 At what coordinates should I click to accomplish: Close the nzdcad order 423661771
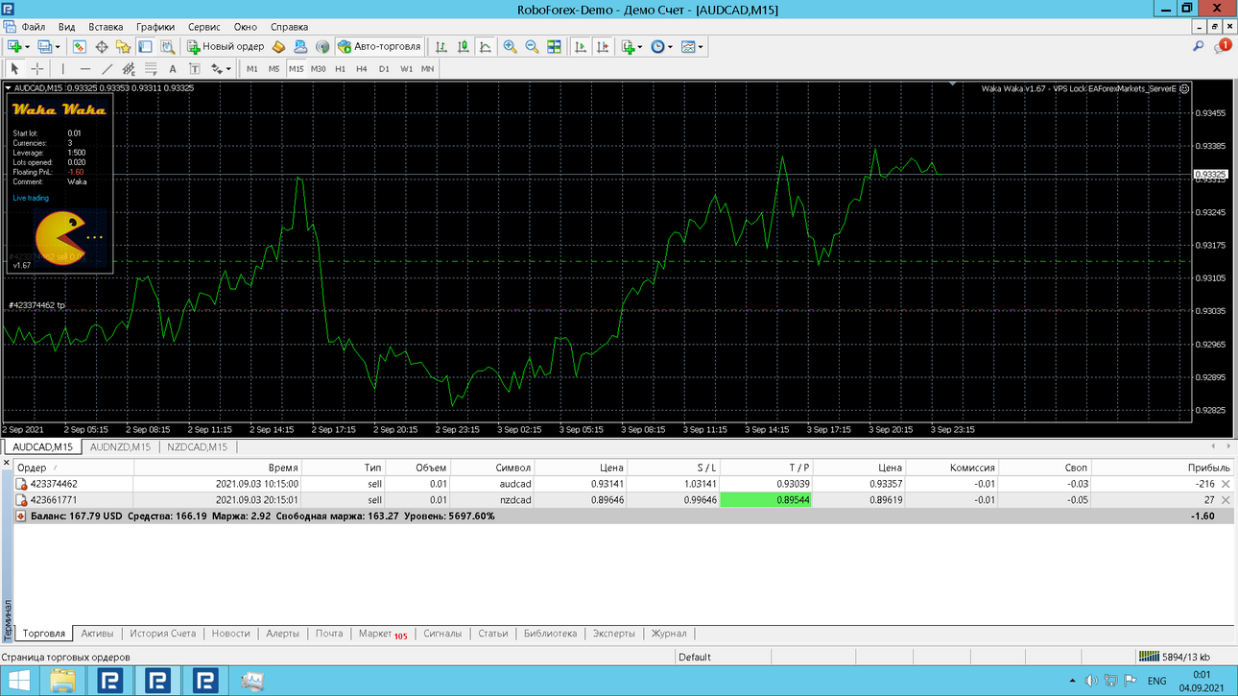click(1226, 500)
